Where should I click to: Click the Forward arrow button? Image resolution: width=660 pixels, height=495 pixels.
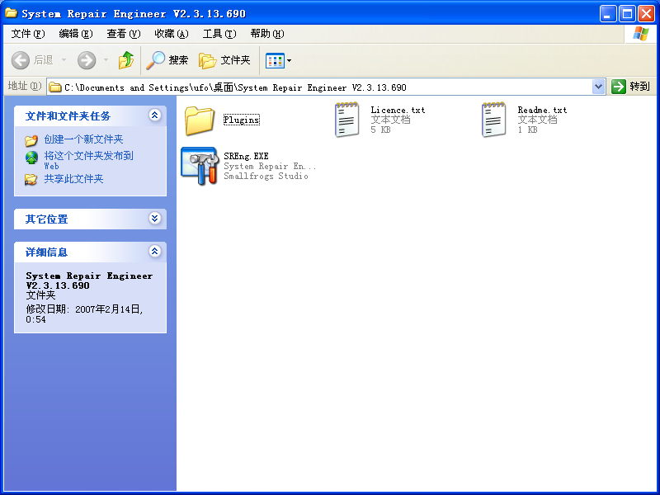coord(87,60)
